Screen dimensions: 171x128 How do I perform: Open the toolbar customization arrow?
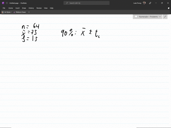click(29, 12)
